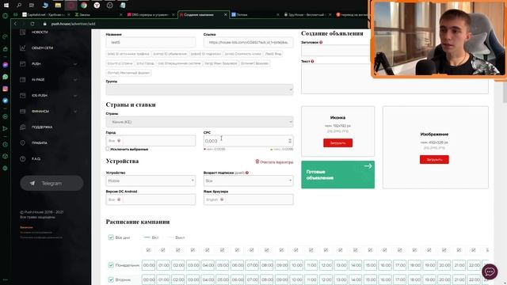Open Chrome from the taskbar

click(84, 6)
